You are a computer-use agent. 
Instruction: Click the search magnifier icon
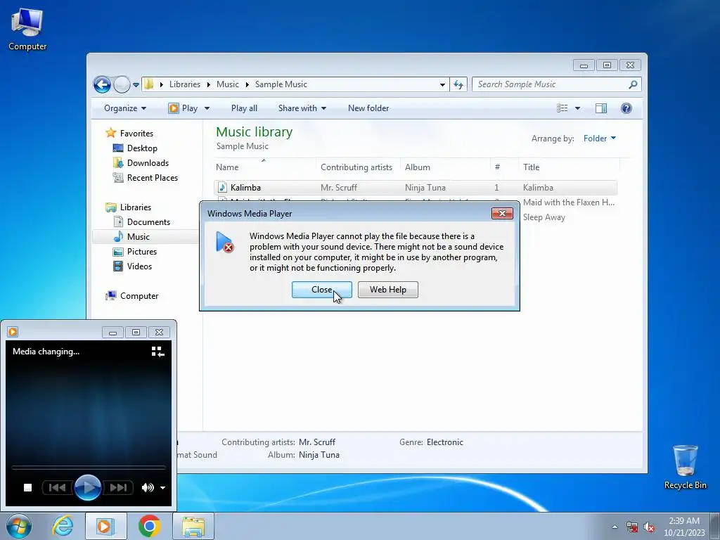pyautogui.click(x=634, y=84)
